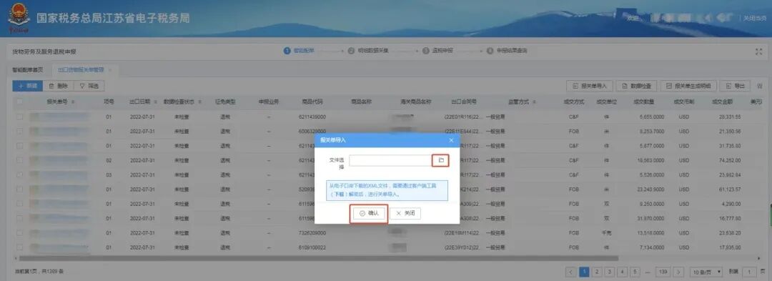Click the 确认 button in import dialog
Screen dimensions: 772x281
coord(369,214)
